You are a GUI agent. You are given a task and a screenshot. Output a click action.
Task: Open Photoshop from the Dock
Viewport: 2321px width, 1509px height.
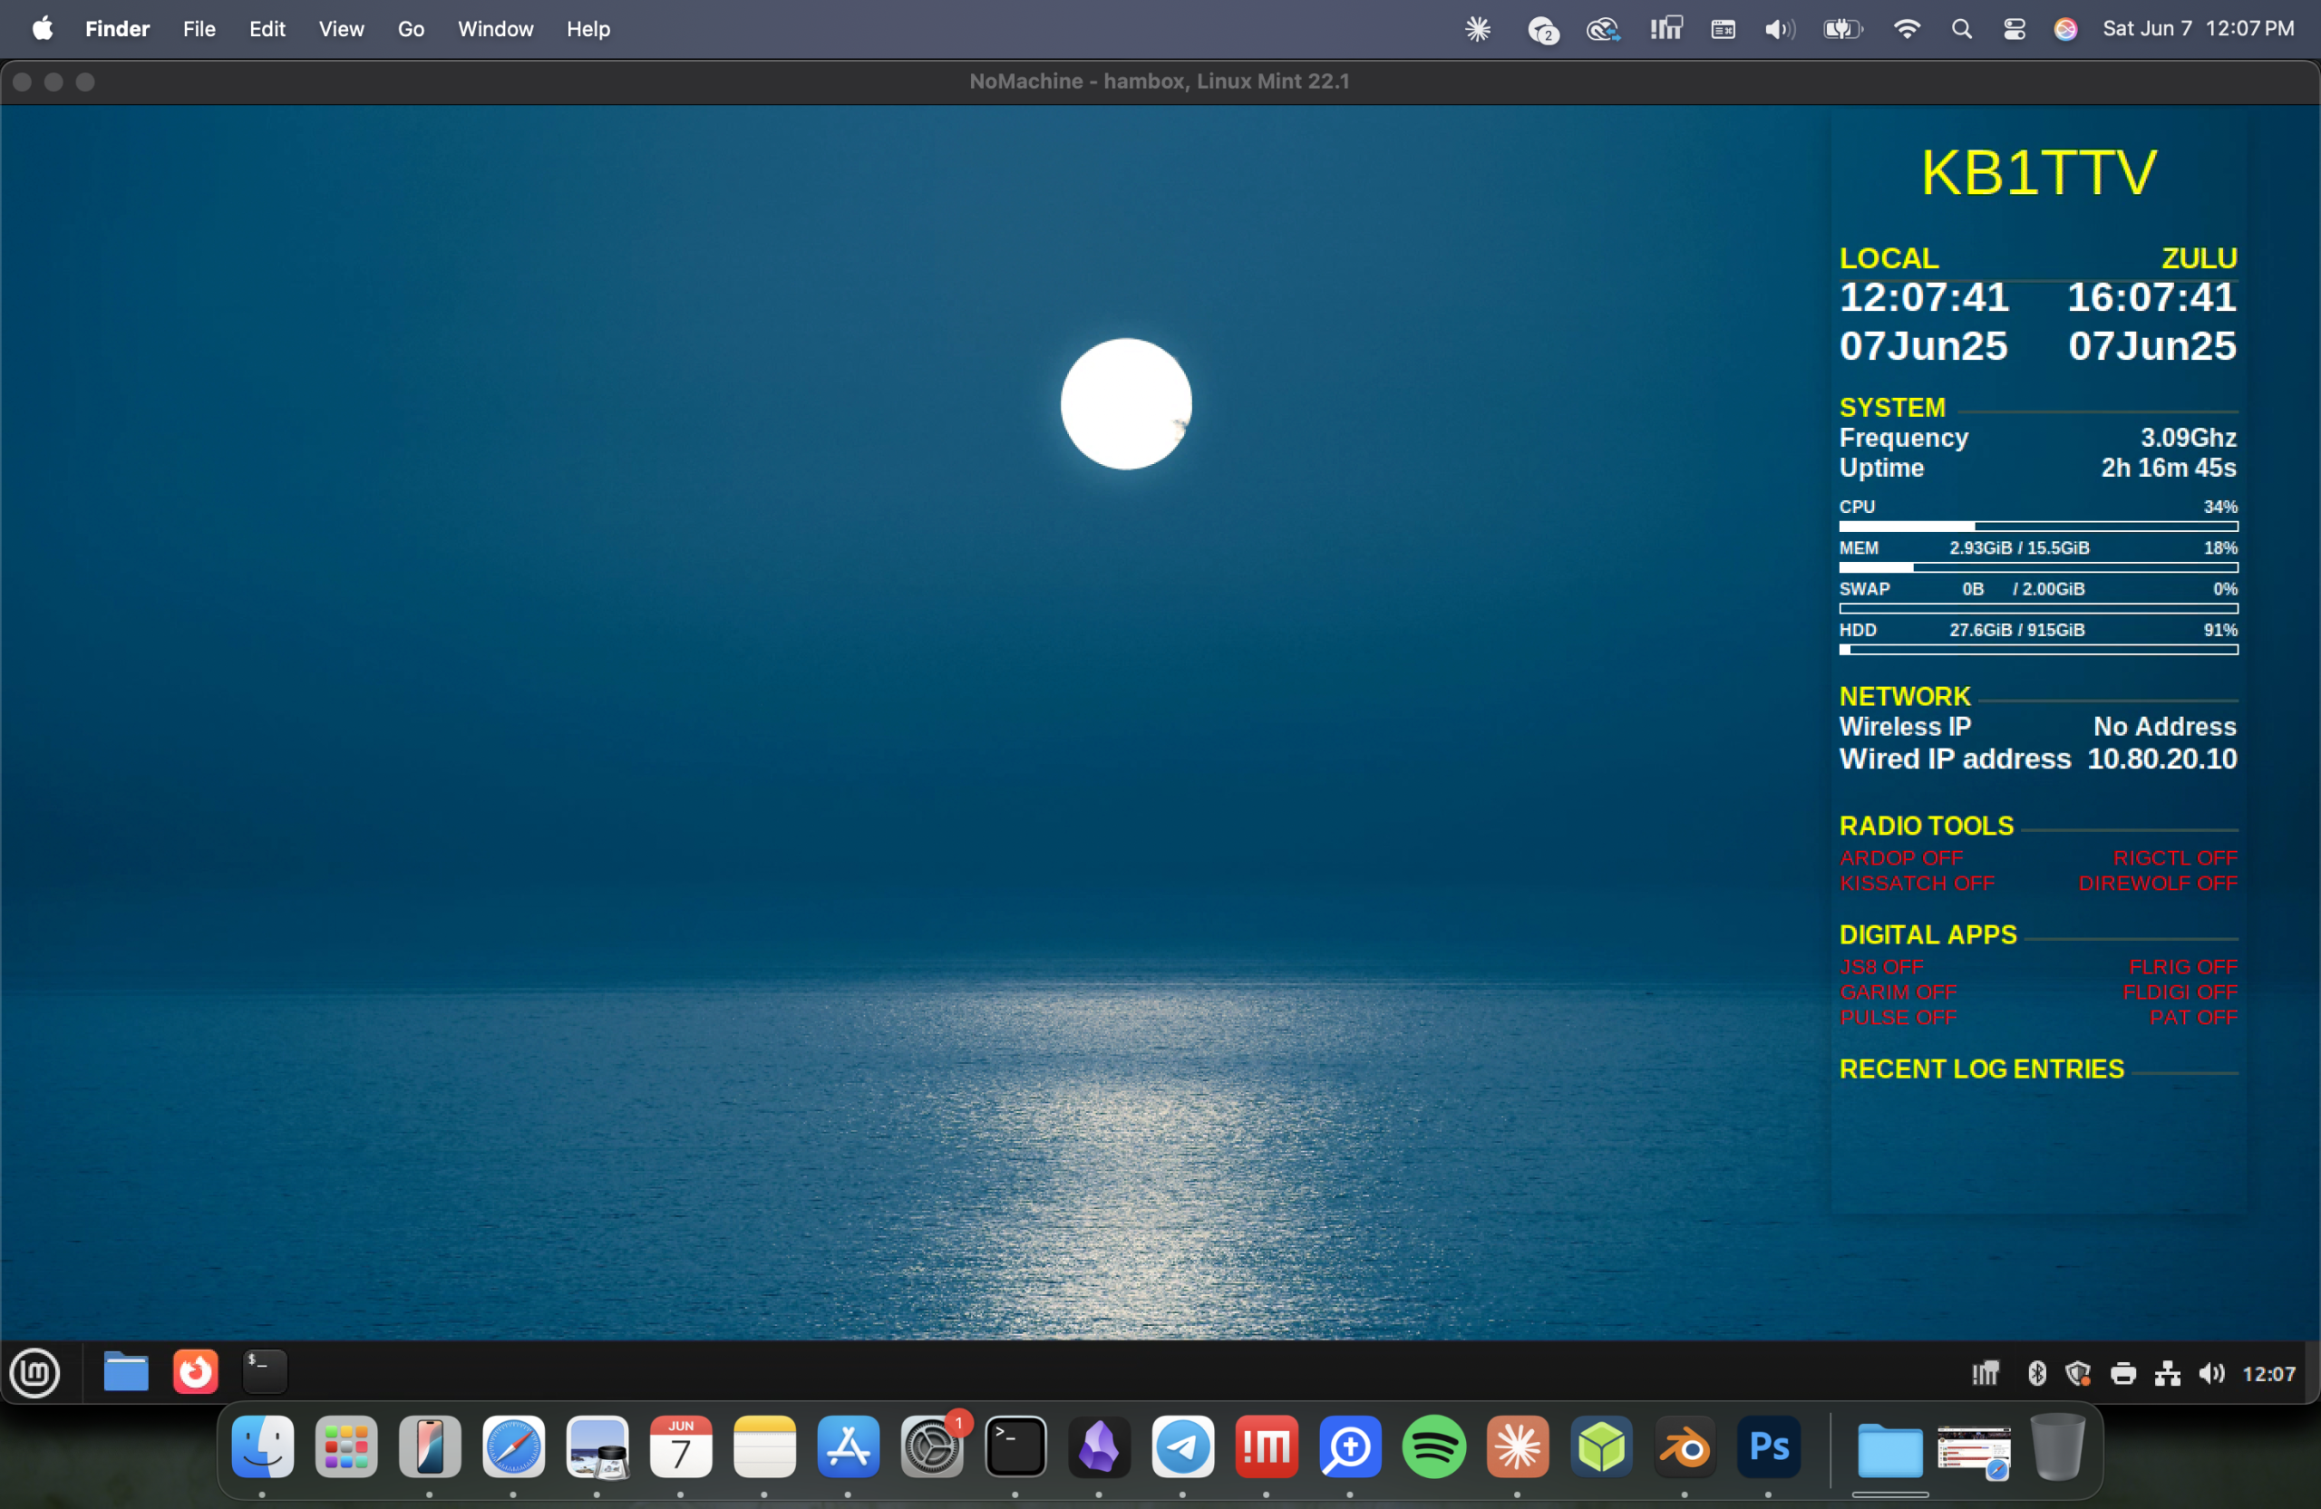(x=1769, y=1447)
